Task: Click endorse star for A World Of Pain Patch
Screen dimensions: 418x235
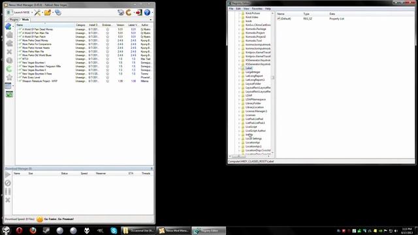Action: pos(107,37)
